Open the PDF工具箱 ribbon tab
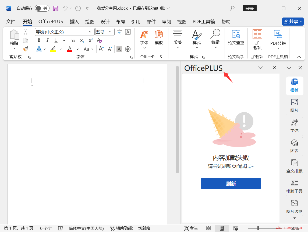Image resolution: width=308 pixels, height=232 pixels. [204, 22]
